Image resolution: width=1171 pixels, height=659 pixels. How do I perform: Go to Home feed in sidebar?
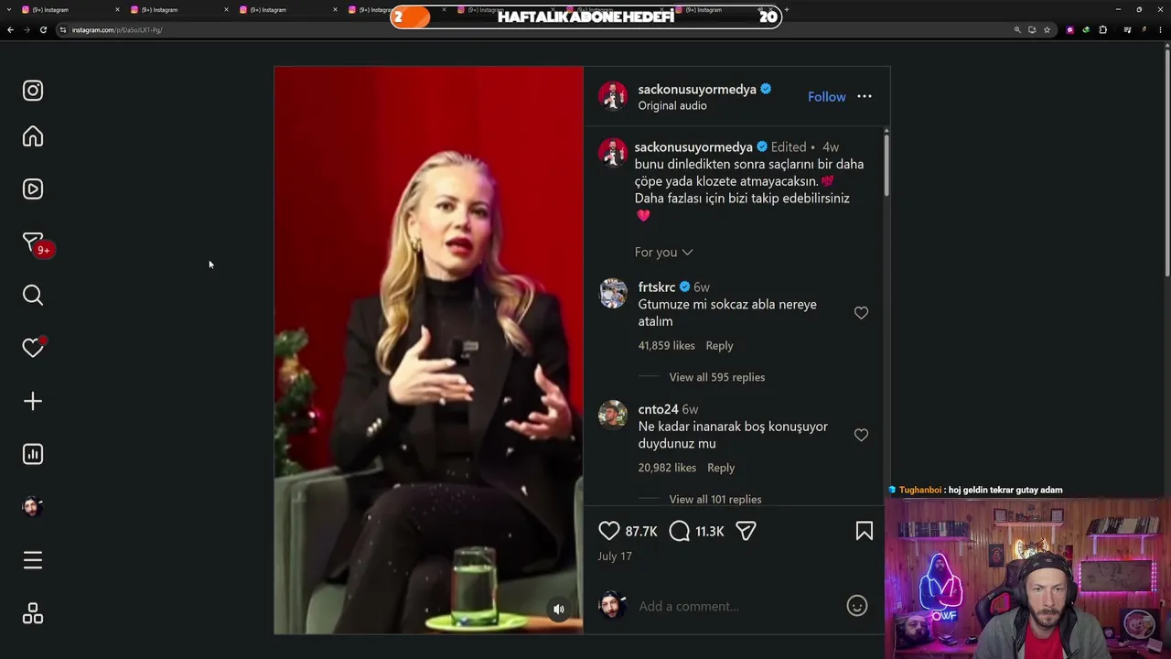(x=33, y=136)
